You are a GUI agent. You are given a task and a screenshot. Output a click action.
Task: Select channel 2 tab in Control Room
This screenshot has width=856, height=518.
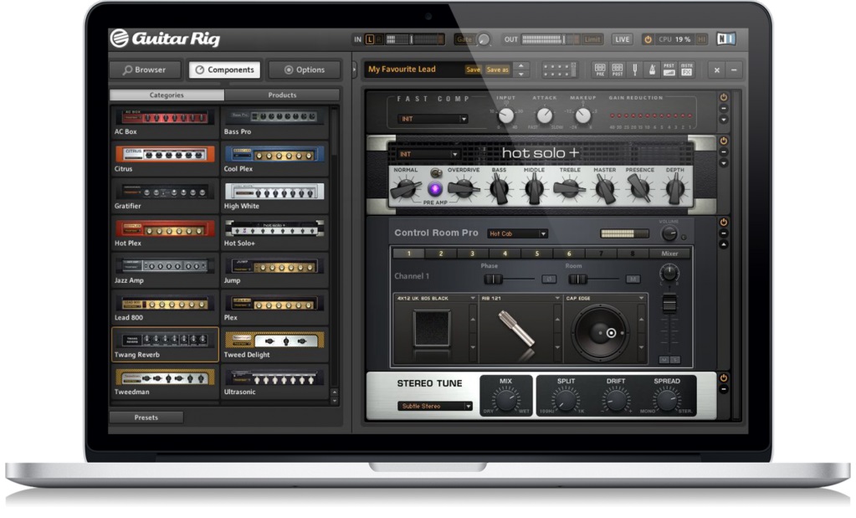[x=441, y=254]
